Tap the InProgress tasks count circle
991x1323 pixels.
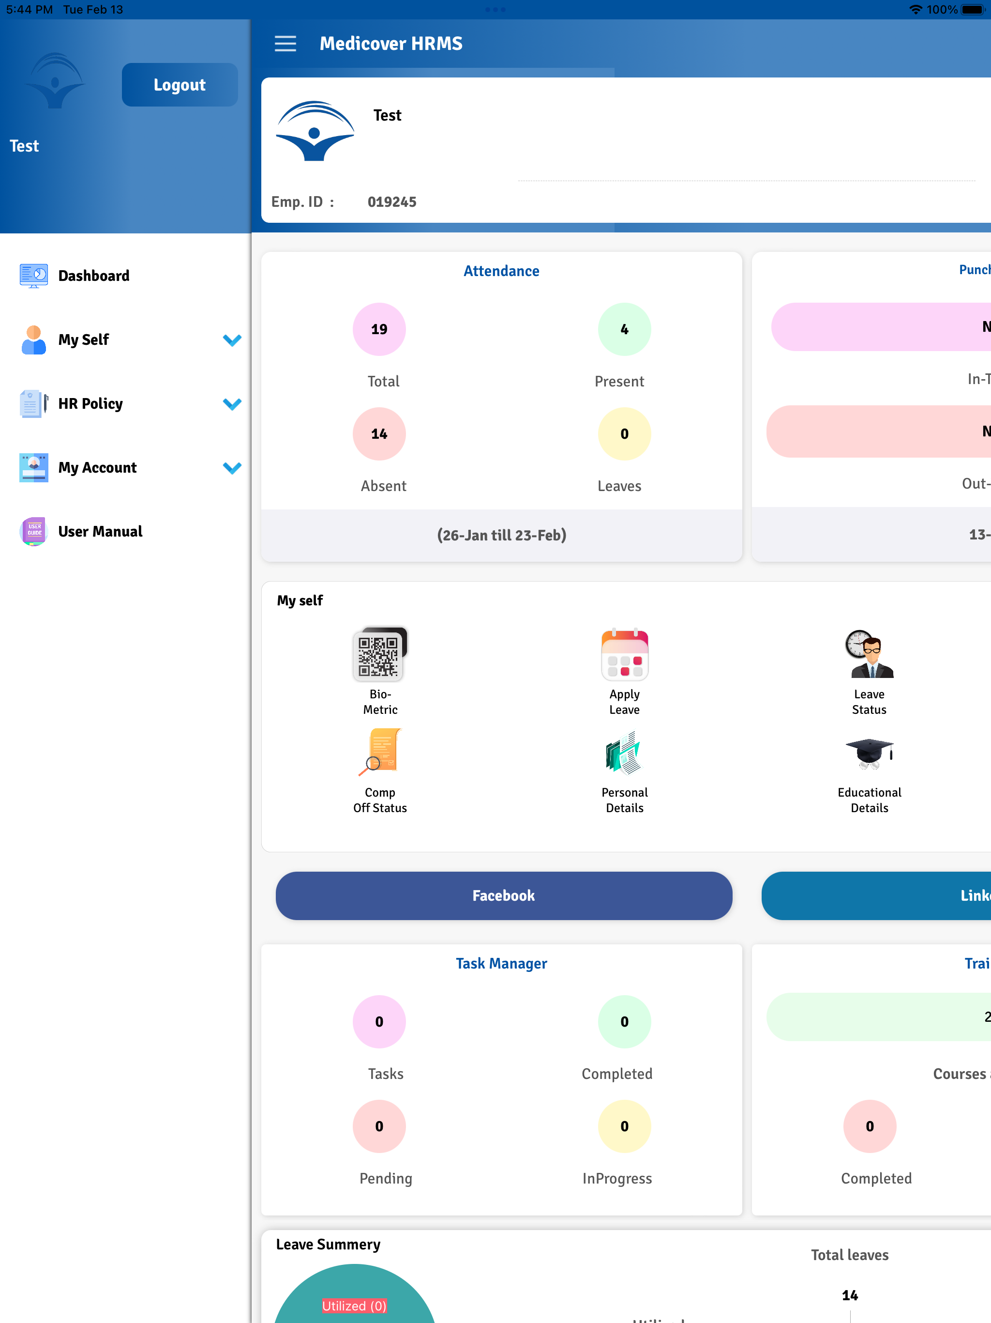point(625,1126)
